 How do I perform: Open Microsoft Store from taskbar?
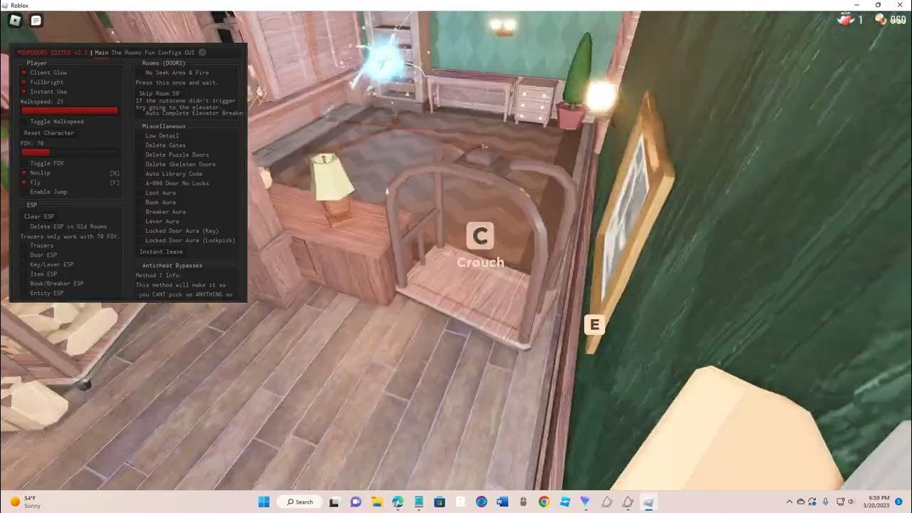point(439,502)
